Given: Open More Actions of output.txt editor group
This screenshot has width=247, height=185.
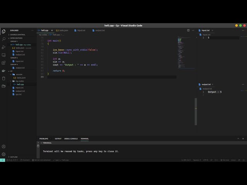Looking at the screenshot, I should (243, 84).
